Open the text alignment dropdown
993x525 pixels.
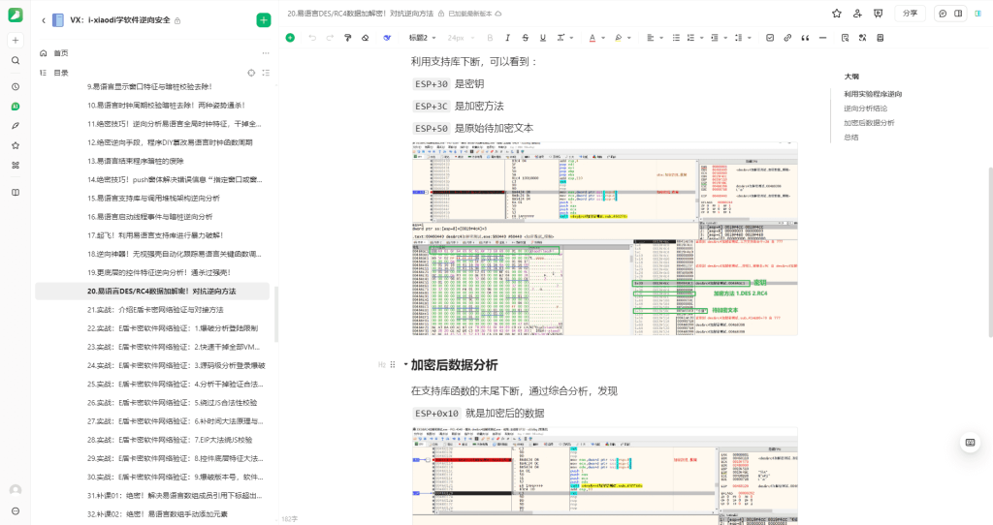(x=643, y=38)
